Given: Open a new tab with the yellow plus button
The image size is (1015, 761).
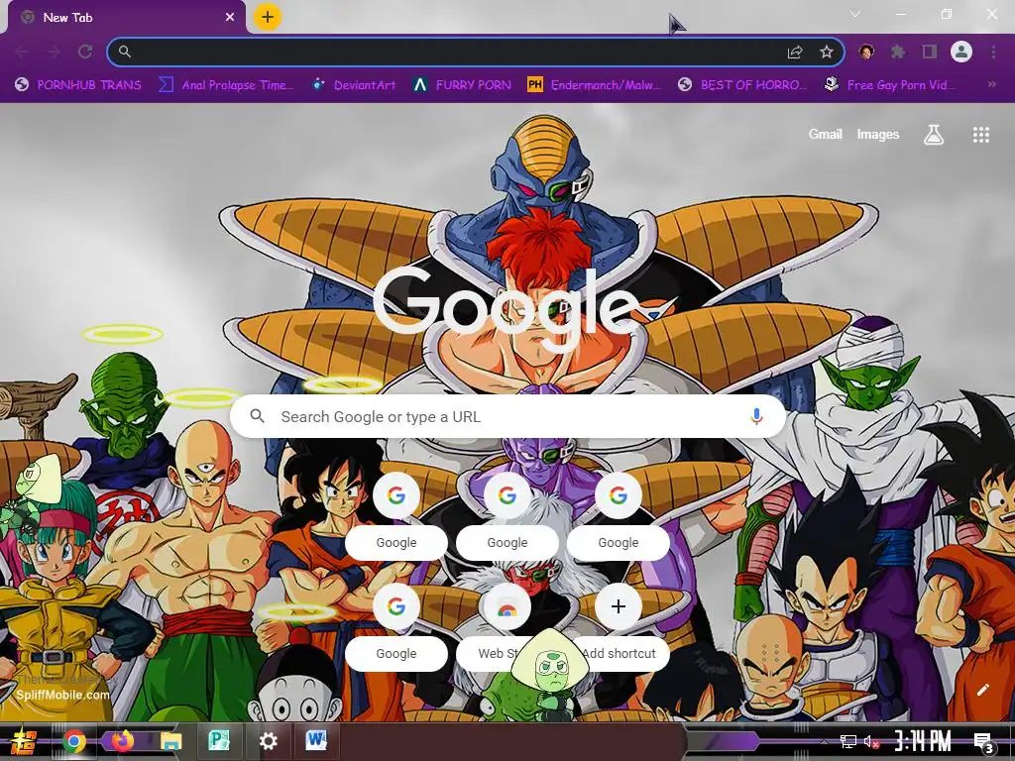Looking at the screenshot, I should click(268, 17).
